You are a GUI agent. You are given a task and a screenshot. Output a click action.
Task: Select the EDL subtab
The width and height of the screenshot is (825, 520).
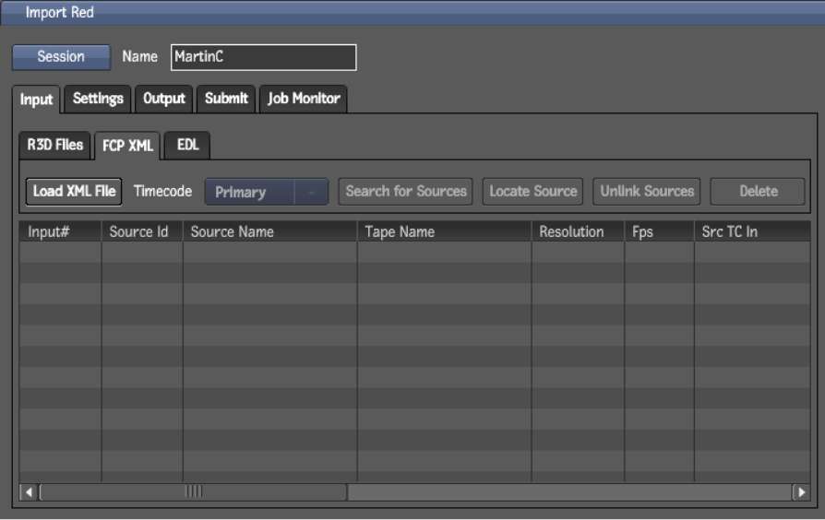188,146
